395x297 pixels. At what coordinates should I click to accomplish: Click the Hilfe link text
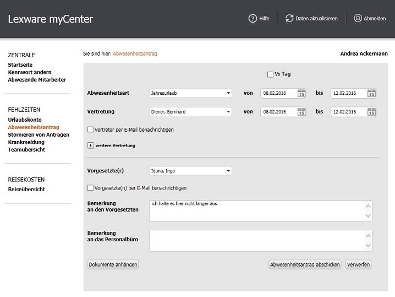[x=264, y=18]
